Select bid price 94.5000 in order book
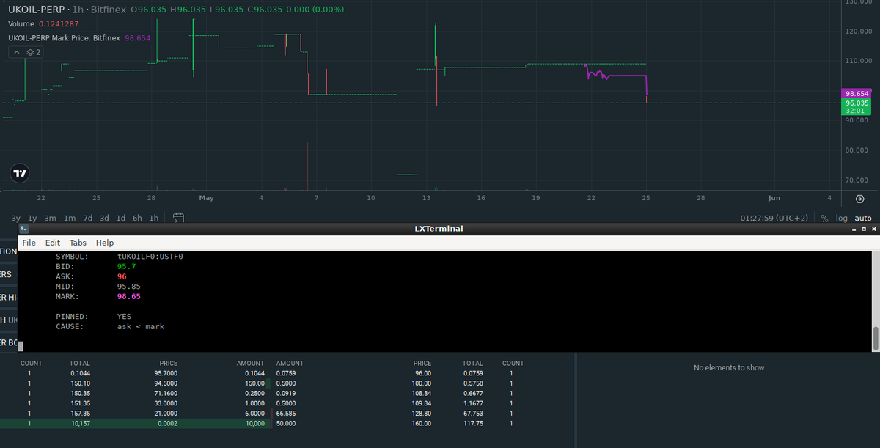Screen dimensions: 880x448 click(x=164, y=383)
